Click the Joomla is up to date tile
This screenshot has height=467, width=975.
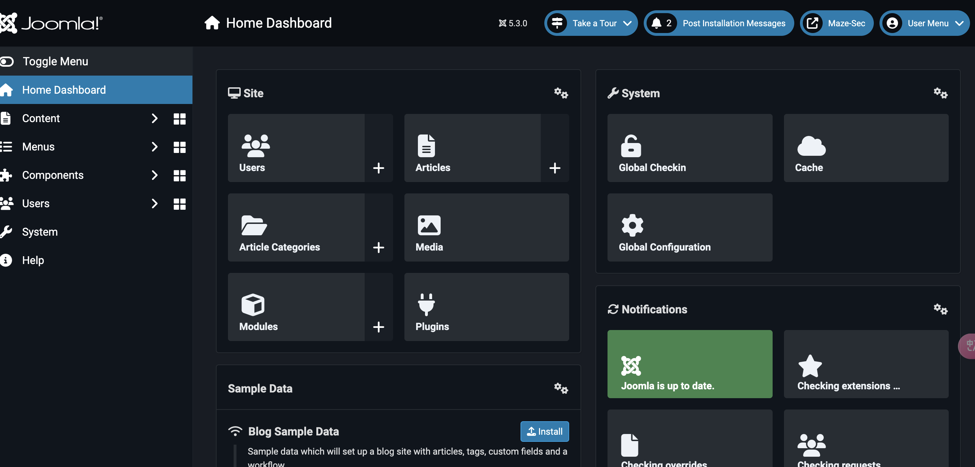click(690, 364)
